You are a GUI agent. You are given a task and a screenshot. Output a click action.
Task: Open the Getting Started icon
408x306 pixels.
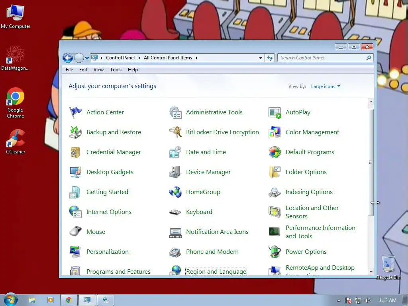pyautogui.click(x=75, y=192)
